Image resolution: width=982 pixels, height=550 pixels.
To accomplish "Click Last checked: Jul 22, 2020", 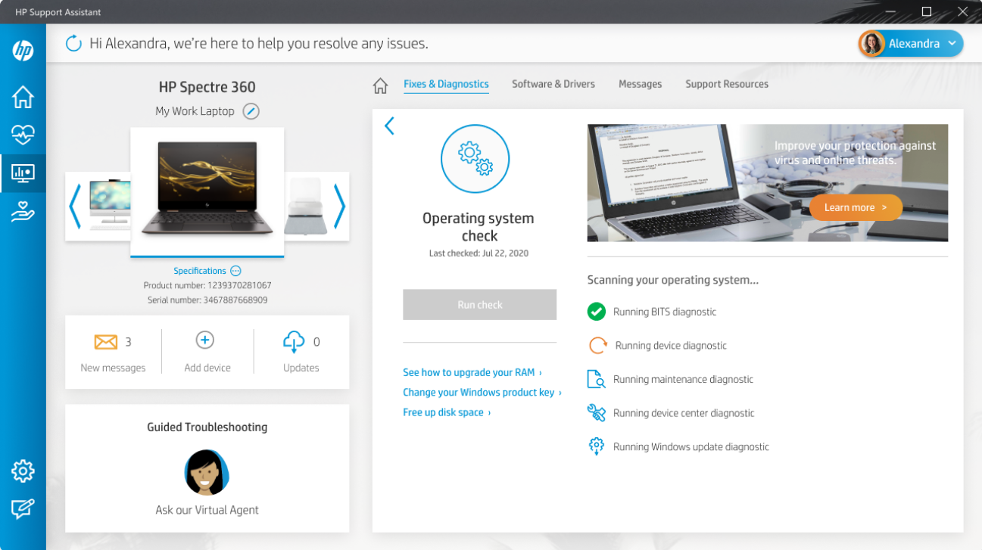I will point(479,253).
